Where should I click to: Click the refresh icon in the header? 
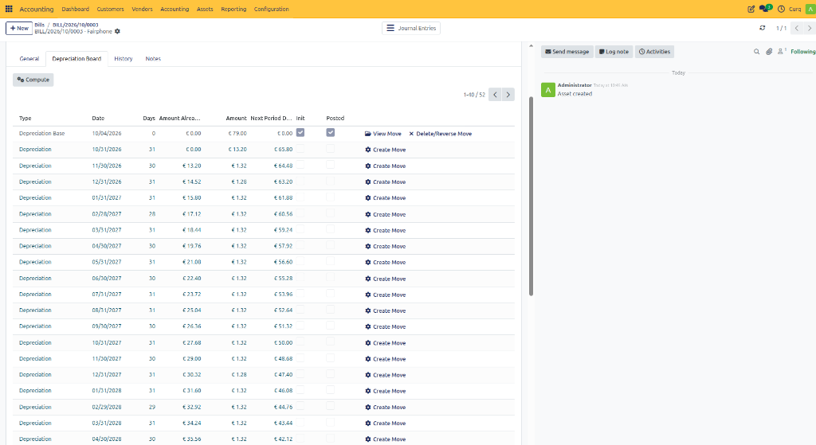763,28
